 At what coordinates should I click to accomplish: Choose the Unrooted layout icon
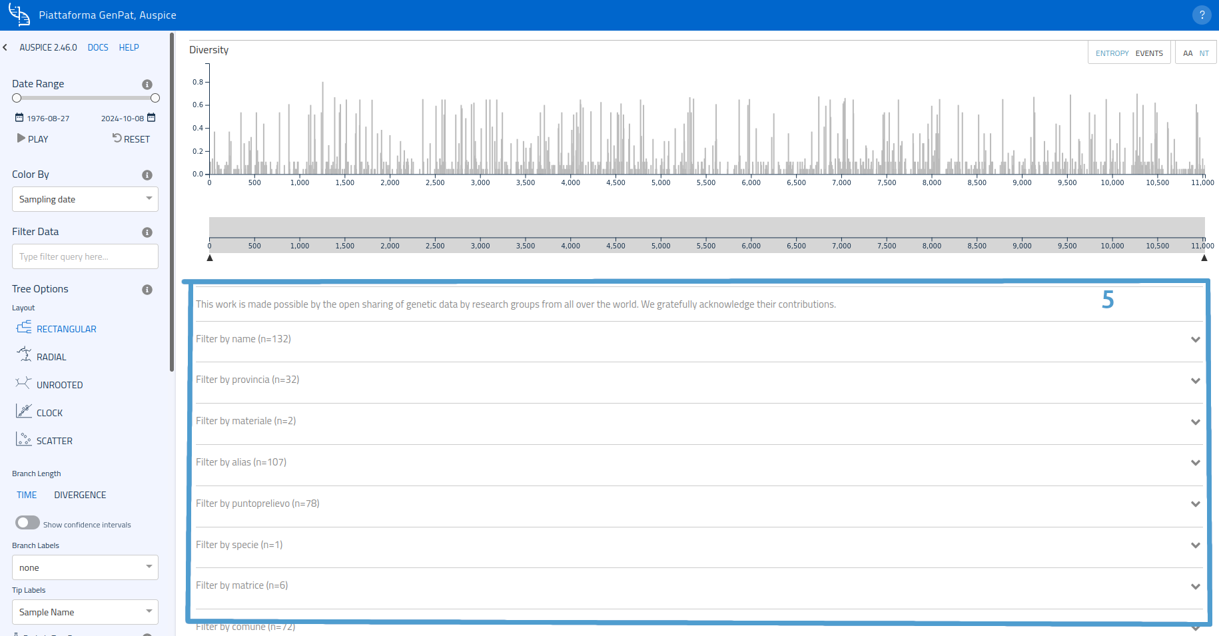click(23, 383)
